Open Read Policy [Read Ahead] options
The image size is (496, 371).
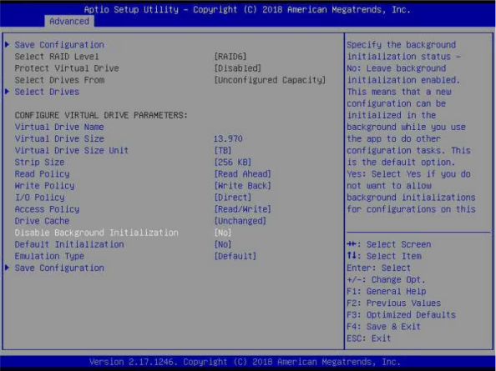243,174
